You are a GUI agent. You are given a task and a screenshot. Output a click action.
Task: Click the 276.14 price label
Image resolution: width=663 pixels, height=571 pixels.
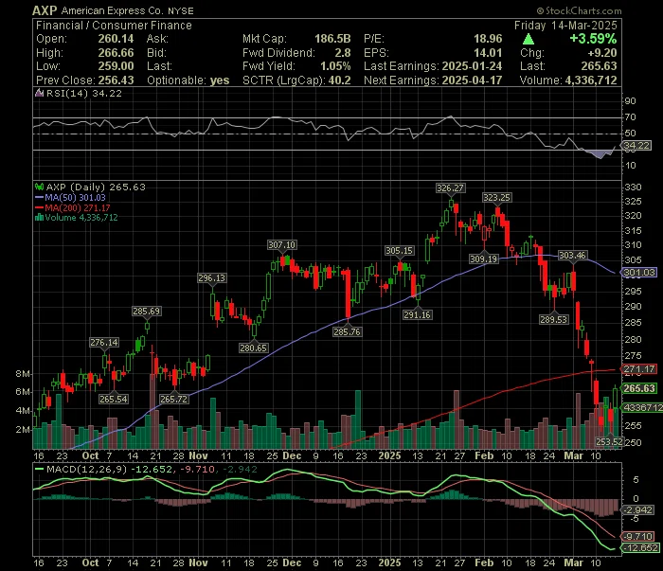point(104,343)
